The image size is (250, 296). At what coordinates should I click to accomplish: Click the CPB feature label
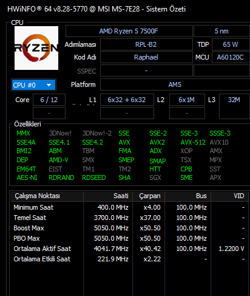click(186, 169)
